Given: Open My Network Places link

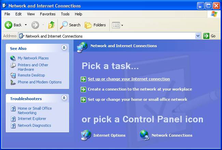Looking at the screenshot, I should (33, 58).
